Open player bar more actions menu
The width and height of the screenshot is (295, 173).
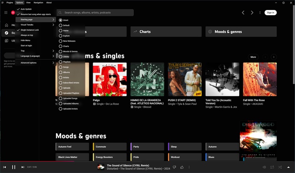pos(189,167)
